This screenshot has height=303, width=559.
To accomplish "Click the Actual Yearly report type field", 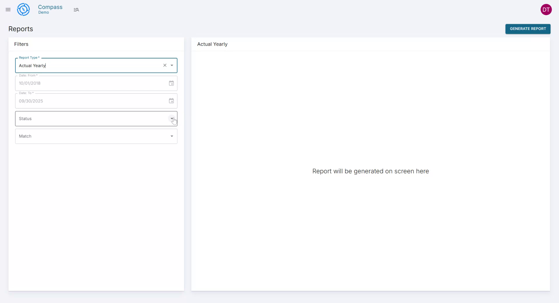I will point(87,65).
